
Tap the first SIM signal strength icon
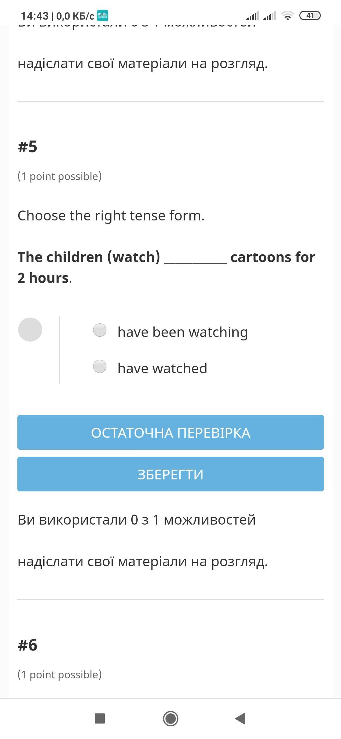pos(253,15)
